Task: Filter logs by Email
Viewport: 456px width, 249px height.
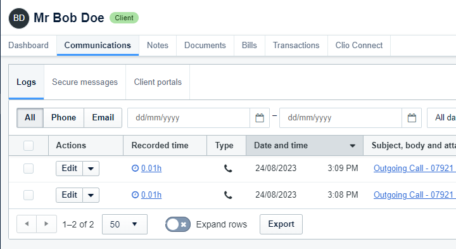Action: pos(103,117)
